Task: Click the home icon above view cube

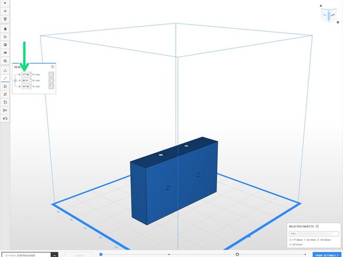Action: pyautogui.click(x=320, y=6)
